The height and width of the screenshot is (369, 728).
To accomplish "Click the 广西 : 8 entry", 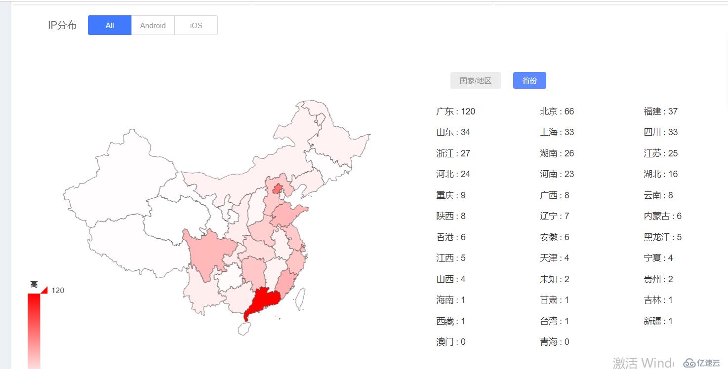I will 555,195.
